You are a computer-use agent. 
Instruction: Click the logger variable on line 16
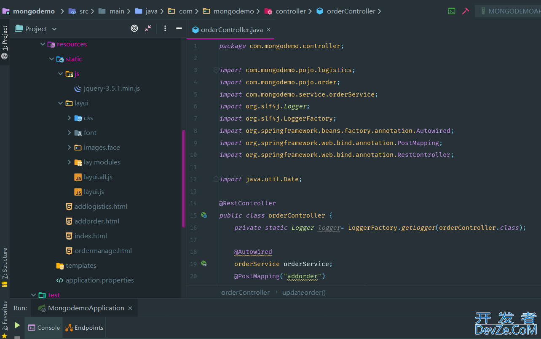(329, 228)
